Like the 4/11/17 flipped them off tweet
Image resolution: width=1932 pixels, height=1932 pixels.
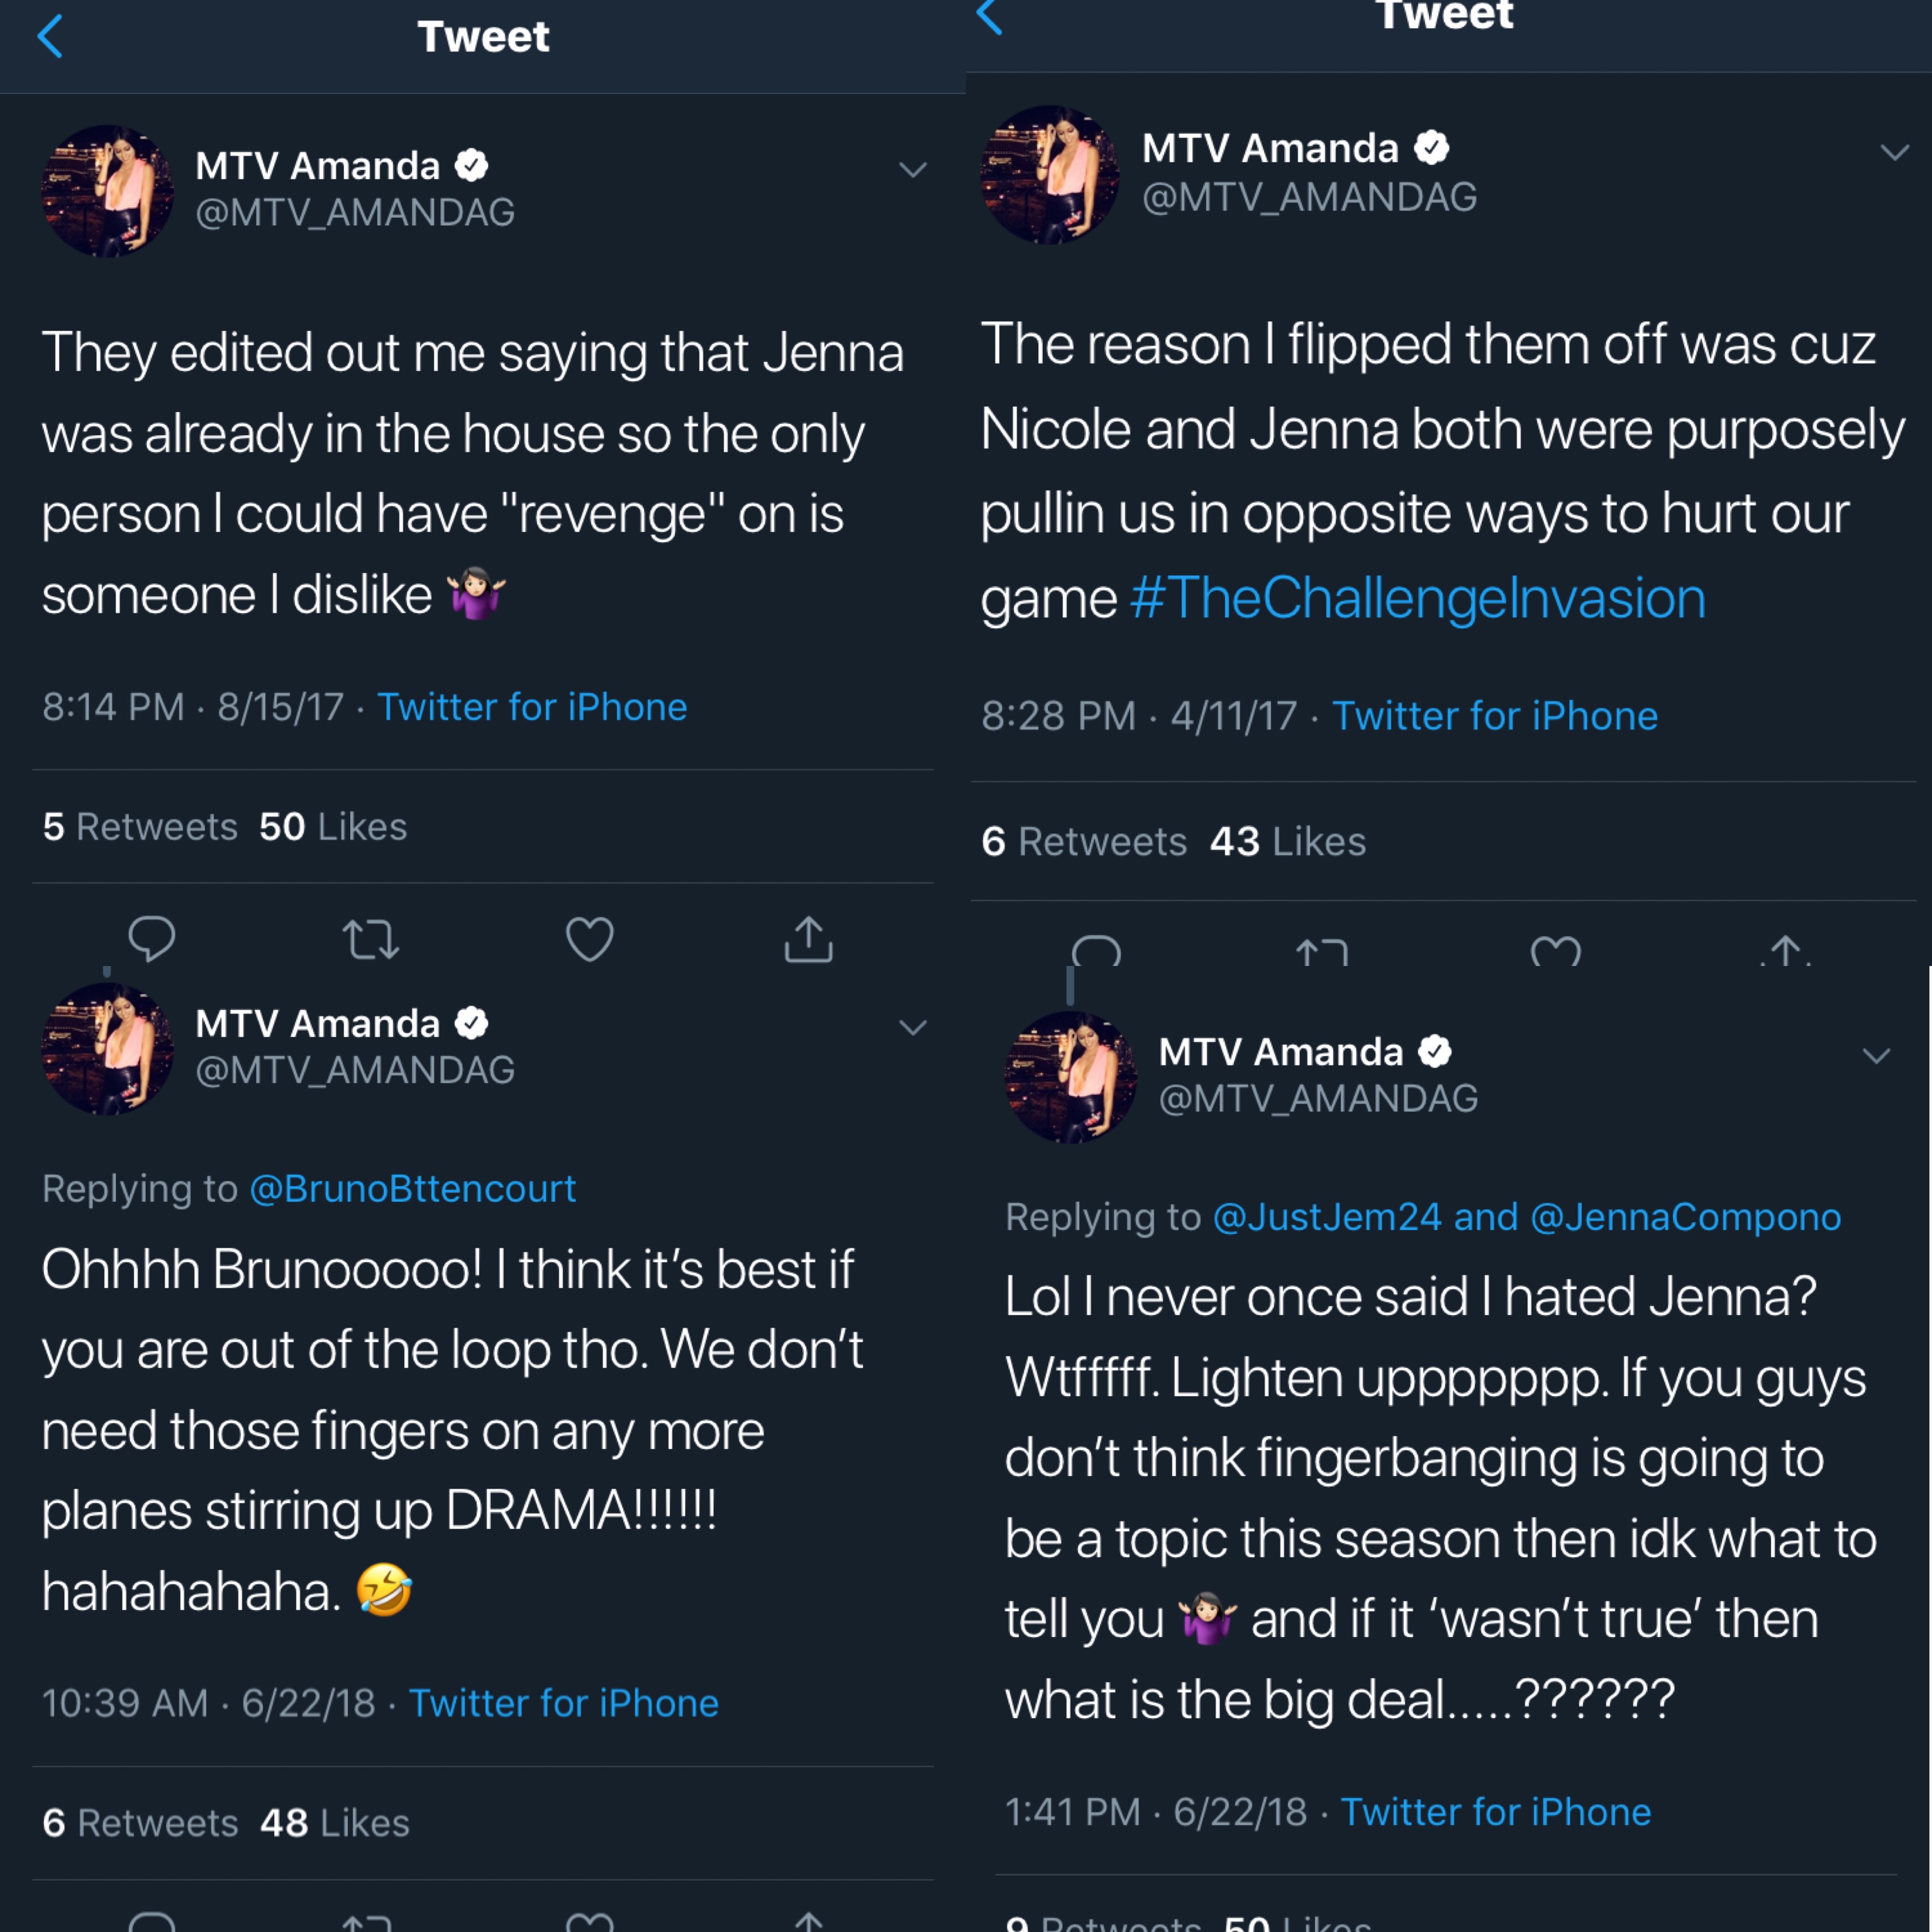click(1556, 950)
